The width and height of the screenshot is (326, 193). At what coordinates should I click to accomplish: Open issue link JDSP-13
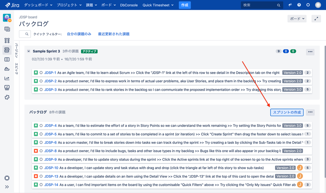51,176
